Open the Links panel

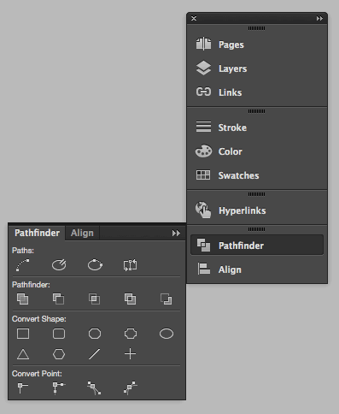pos(257,92)
